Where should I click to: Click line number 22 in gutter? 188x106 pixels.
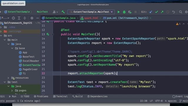(x=43, y=73)
